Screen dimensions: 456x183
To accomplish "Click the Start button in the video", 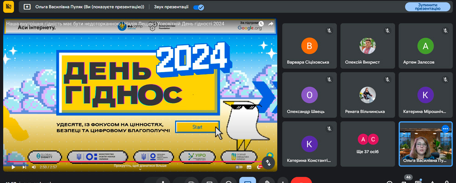I will [197, 127].
